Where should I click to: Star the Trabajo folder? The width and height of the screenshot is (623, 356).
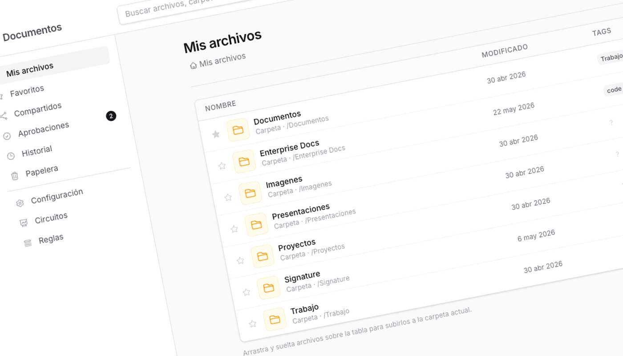(252, 324)
